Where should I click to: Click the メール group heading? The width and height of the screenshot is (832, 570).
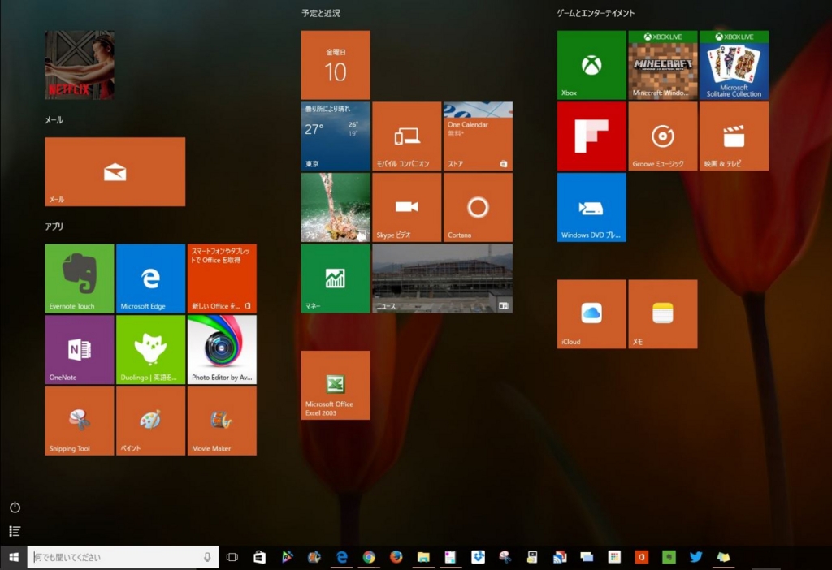click(54, 120)
